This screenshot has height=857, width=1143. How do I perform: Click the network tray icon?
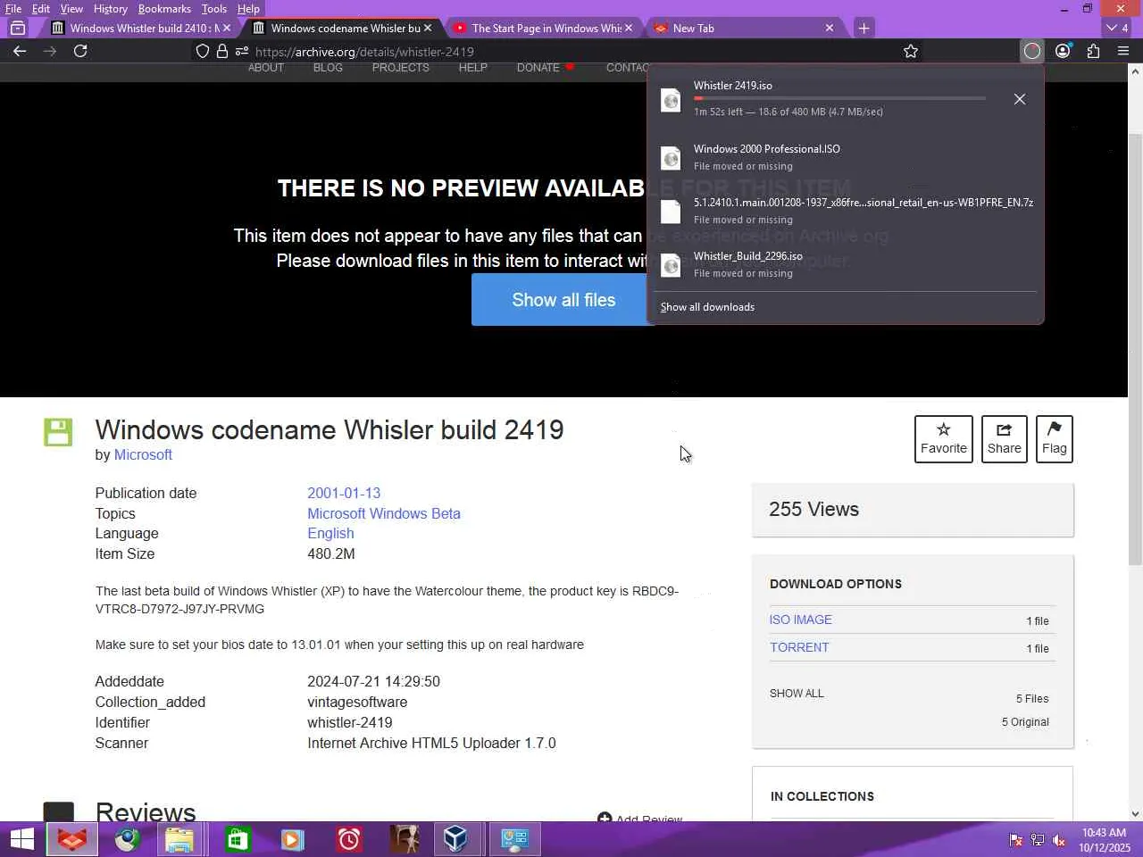1038,840
